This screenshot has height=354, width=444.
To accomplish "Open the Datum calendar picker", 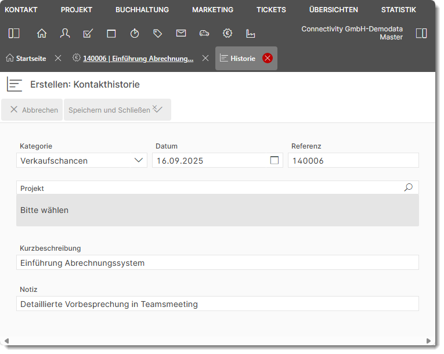I will (x=275, y=161).
